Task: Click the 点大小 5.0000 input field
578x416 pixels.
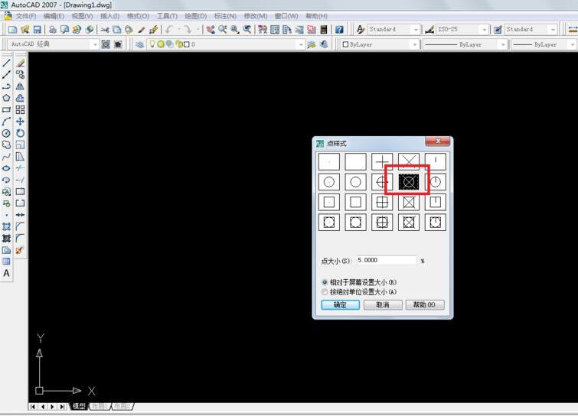Action: [x=387, y=260]
